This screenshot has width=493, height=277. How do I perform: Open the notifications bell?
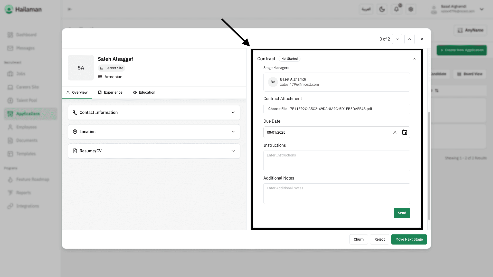click(396, 9)
